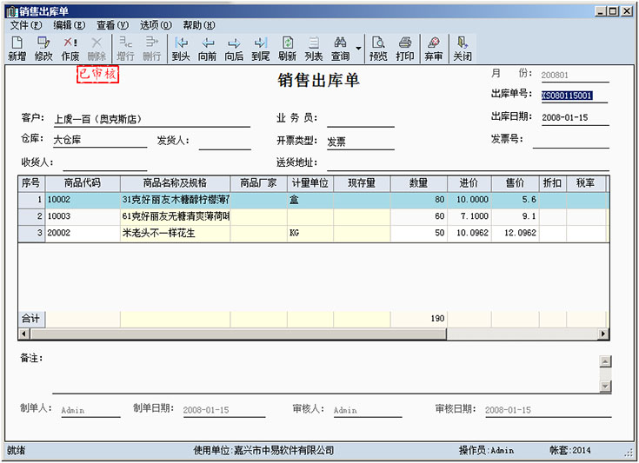Image resolution: width=639 pixels, height=463 pixels.
Task: Click the 打印 (Print) icon
Action: coord(404,49)
